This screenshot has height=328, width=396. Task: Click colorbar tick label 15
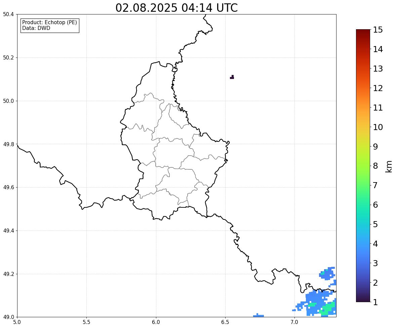[378, 30]
